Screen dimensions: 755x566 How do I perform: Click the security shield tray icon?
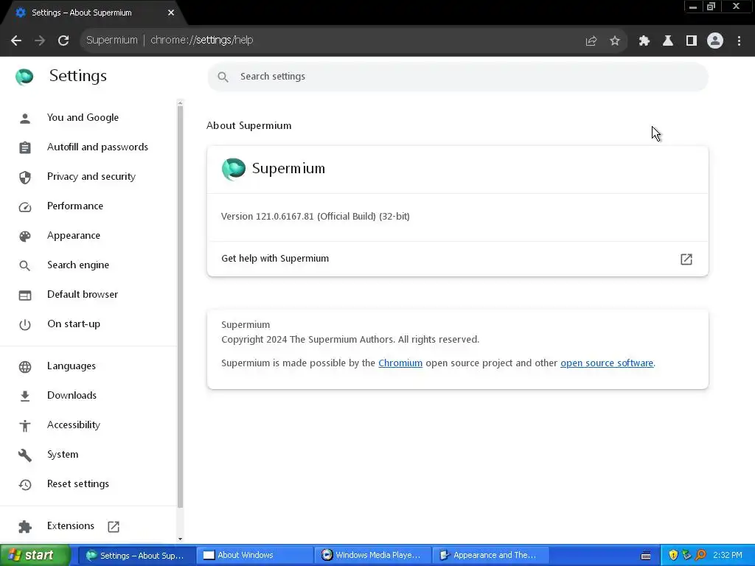(x=673, y=556)
